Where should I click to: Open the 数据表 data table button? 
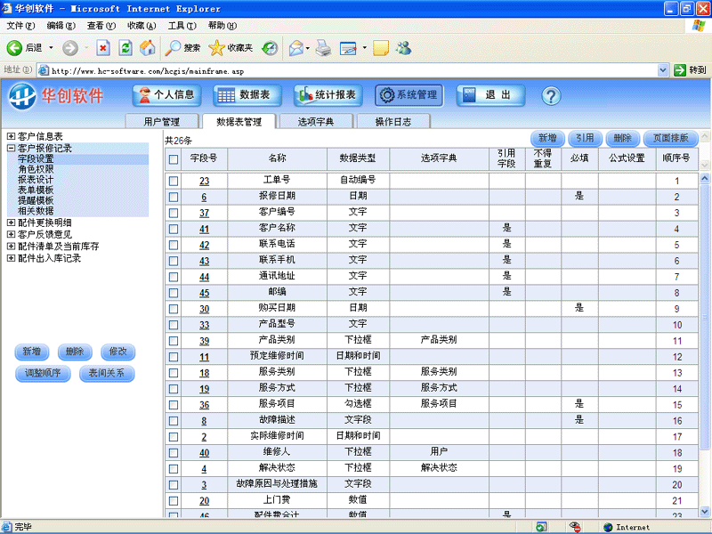coord(247,95)
